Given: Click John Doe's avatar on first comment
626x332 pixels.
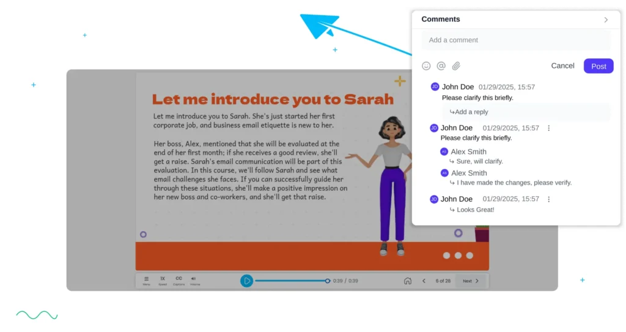Looking at the screenshot, I should 435,87.
